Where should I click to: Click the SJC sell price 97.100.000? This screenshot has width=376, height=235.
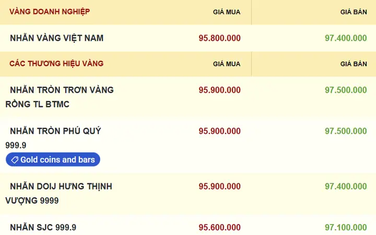click(x=346, y=227)
